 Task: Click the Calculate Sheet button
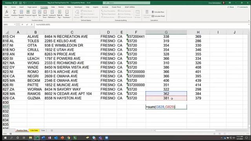(x=158, y=16)
